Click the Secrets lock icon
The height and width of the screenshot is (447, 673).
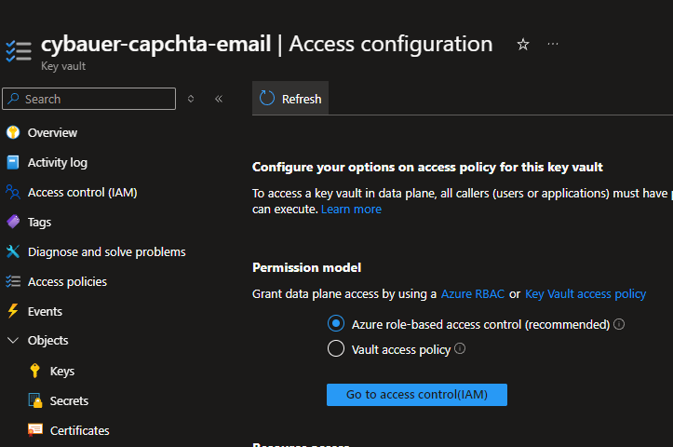[x=35, y=400]
